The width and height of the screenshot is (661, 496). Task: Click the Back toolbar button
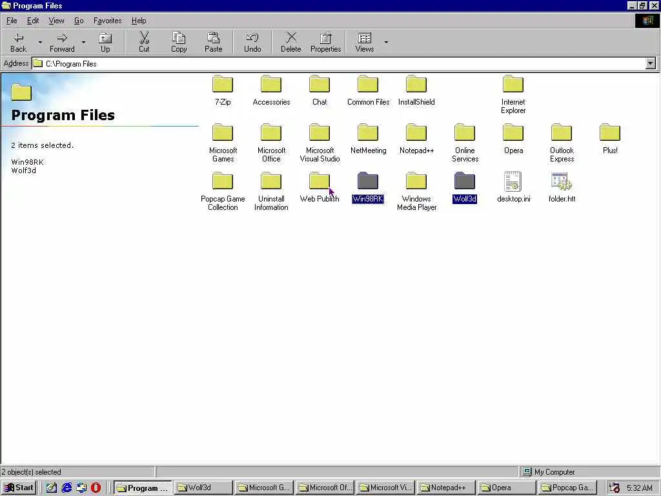[x=19, y=42]
